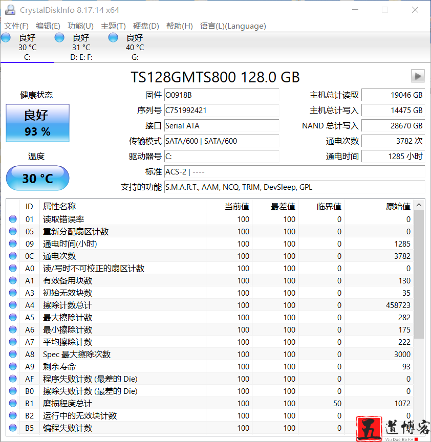Select the C: drive health status orb

tap(6, 37)
